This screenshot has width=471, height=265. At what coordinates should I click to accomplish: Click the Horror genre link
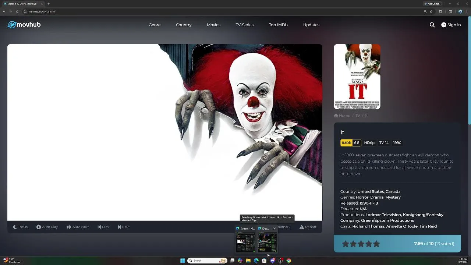[362, 197]
